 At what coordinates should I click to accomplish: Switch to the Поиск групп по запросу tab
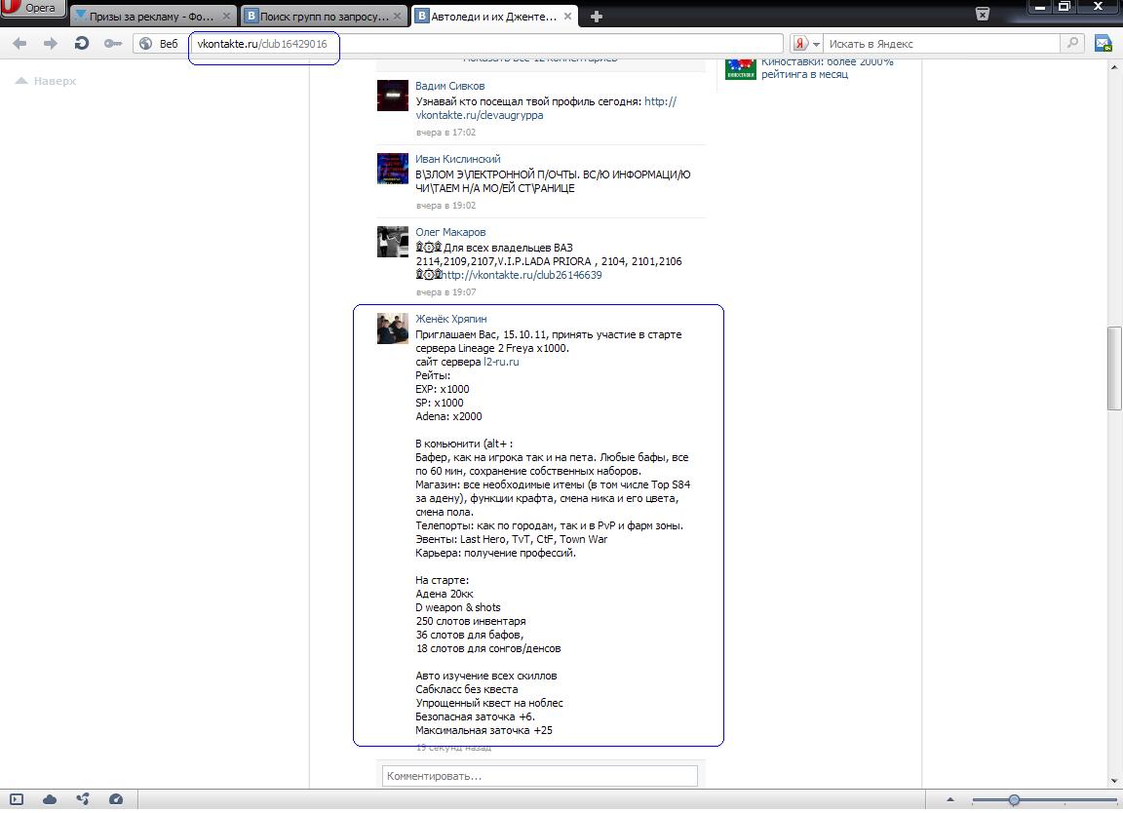[x=324, y=16]
